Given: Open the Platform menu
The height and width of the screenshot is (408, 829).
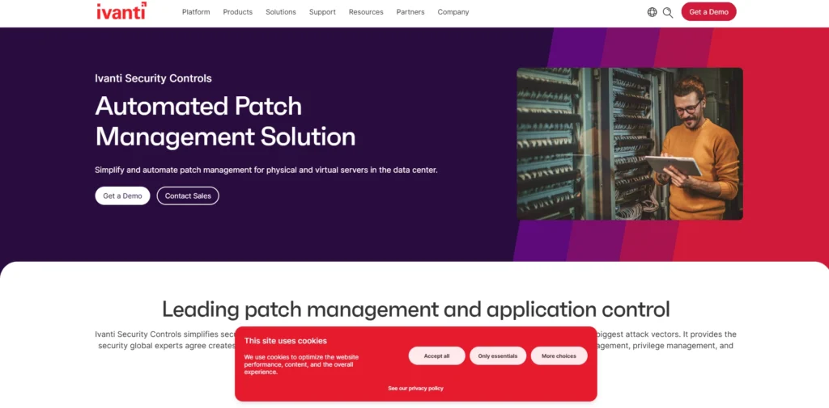Looking at the screenshot, I should pos(196,12).
